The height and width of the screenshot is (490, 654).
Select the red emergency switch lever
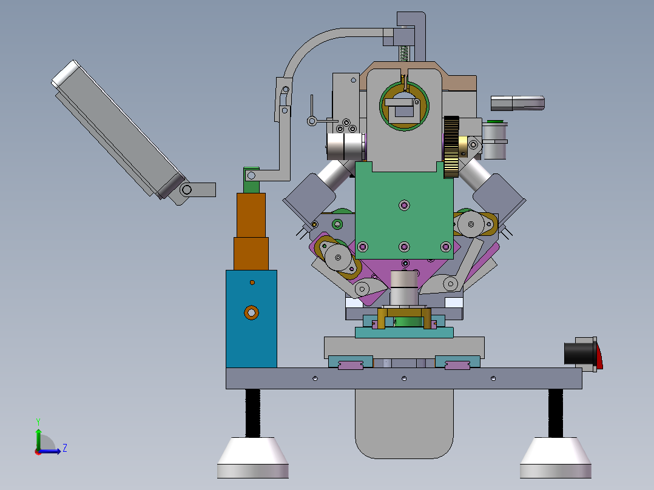tap(599, 357)
